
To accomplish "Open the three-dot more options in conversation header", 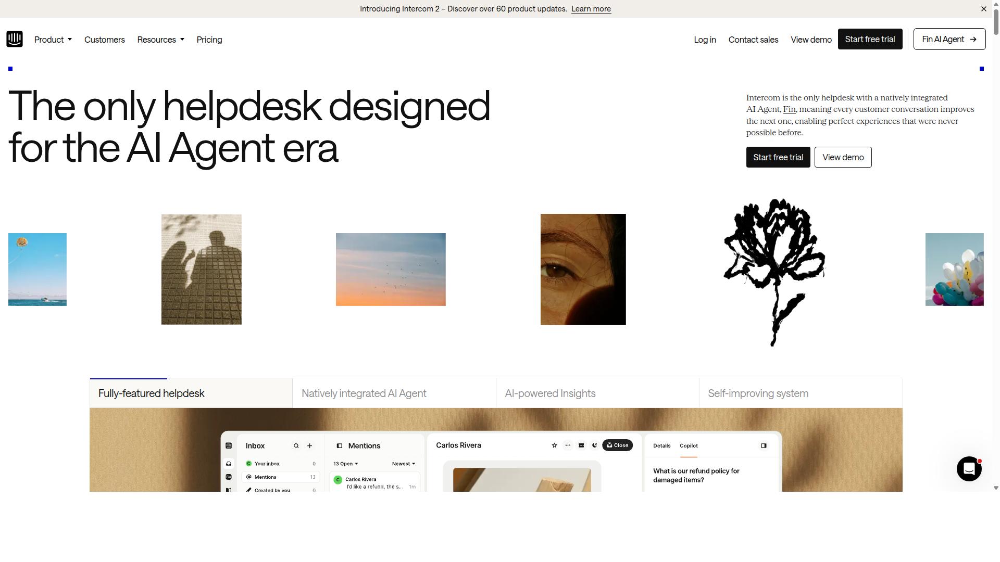I will pos(568,445).
